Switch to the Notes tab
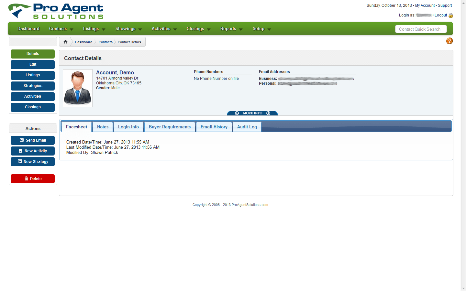466x291 pixels. click(x=103, y=127)
